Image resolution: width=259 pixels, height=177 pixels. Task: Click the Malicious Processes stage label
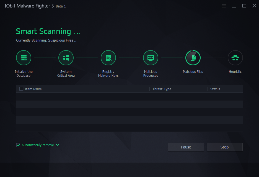[x=151, y=74]
